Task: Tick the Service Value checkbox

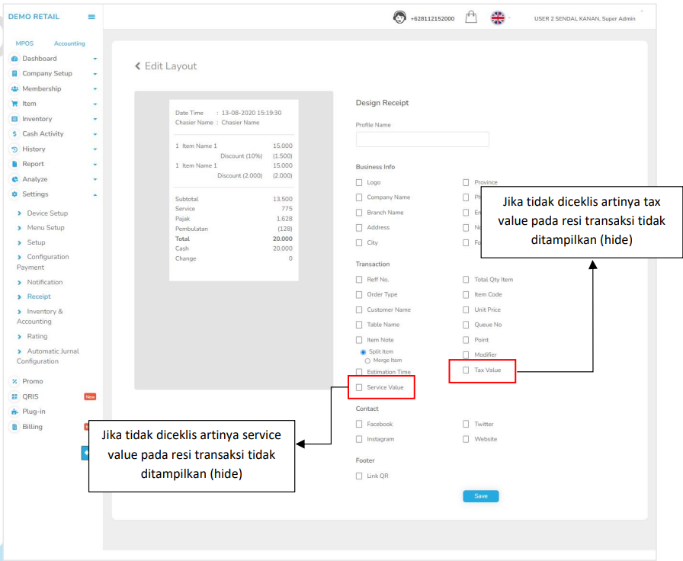Action: (x=360, y=387)
